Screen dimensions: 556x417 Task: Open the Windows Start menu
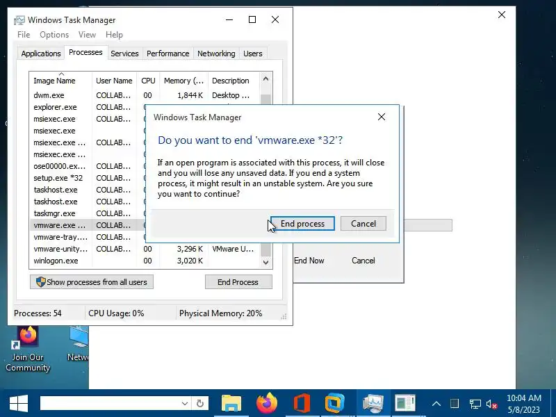19,403
